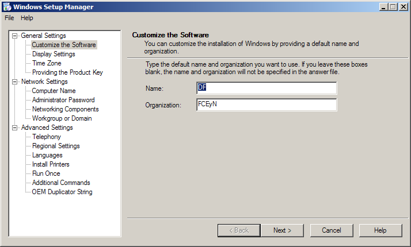
Task: Maximize the Windows Setup Manager window
Action: pos(393,7)
